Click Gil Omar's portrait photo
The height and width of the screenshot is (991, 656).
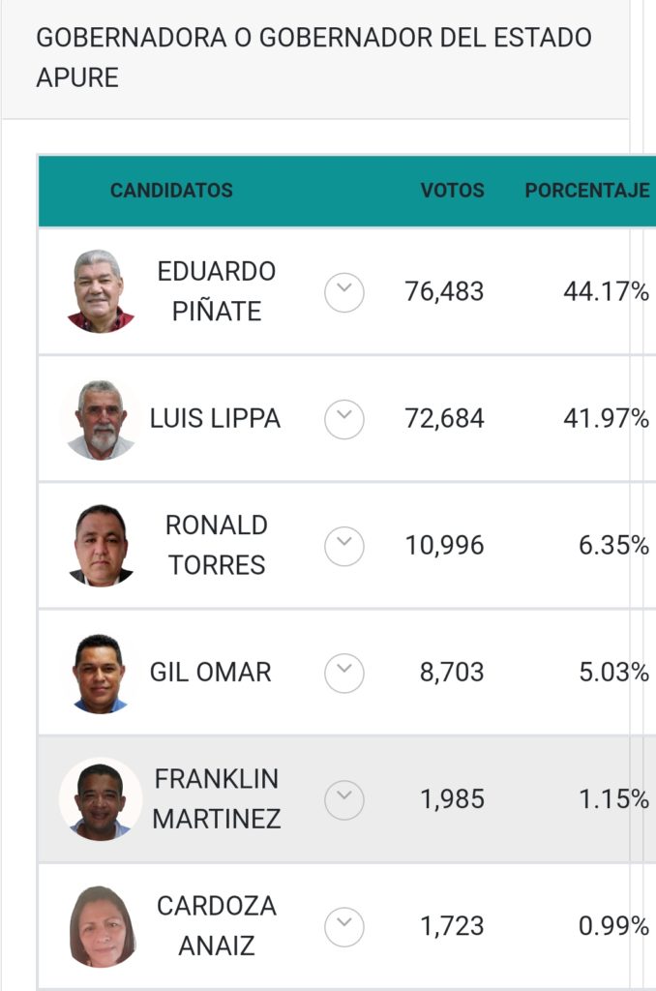click(100, 674)
